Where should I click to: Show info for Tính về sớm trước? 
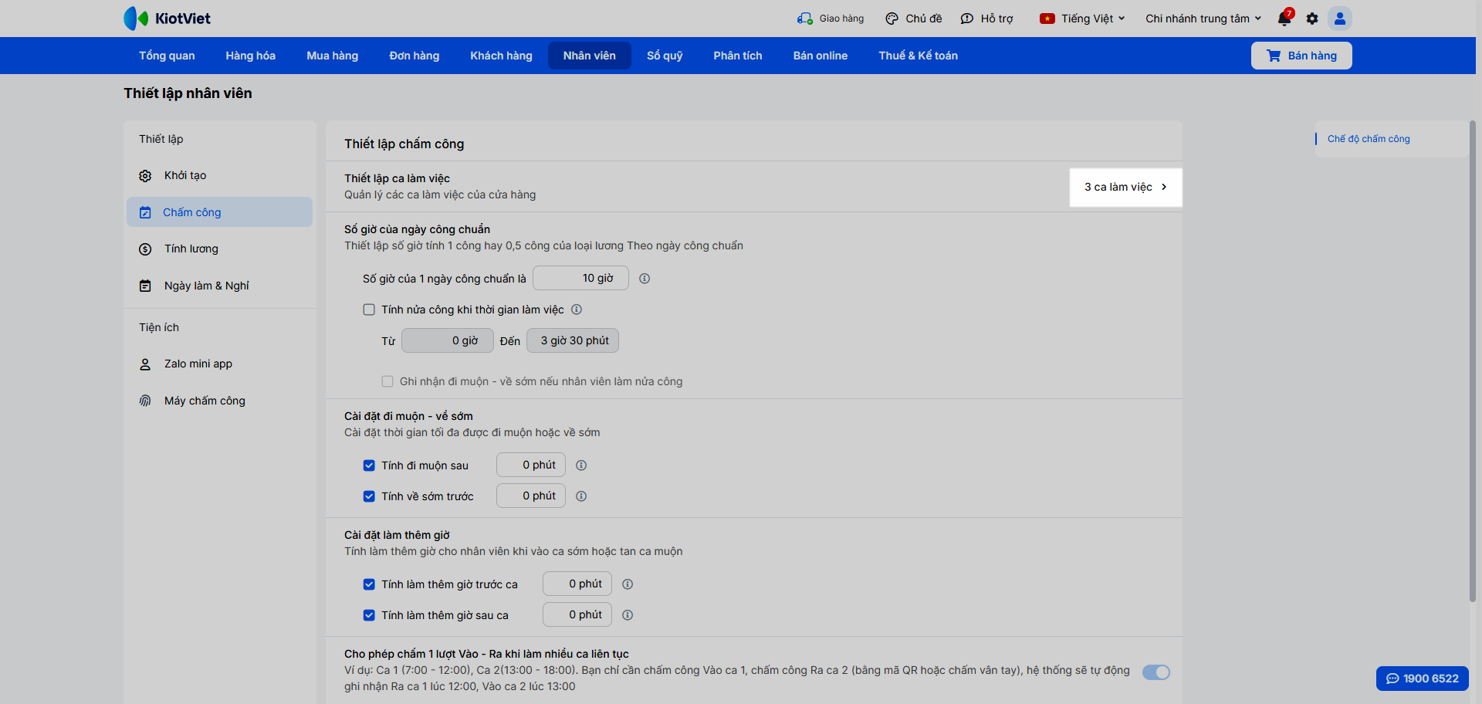(581, 496)
